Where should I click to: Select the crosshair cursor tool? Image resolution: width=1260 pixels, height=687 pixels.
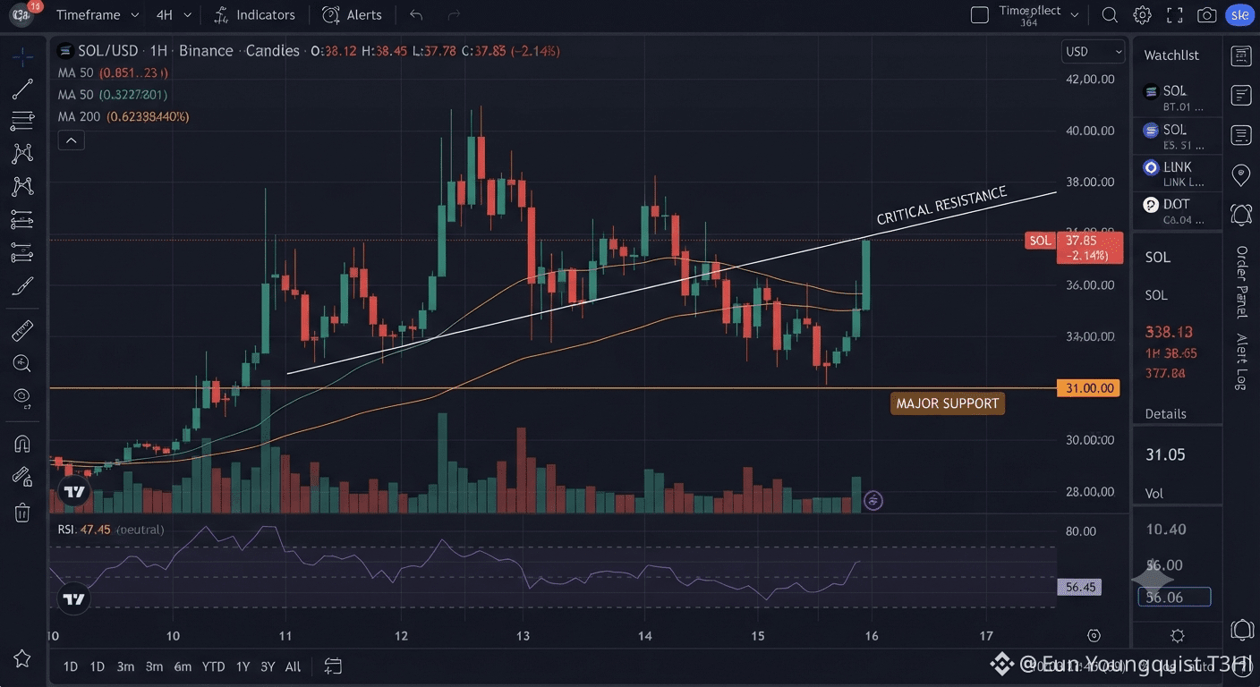[22, 55]
